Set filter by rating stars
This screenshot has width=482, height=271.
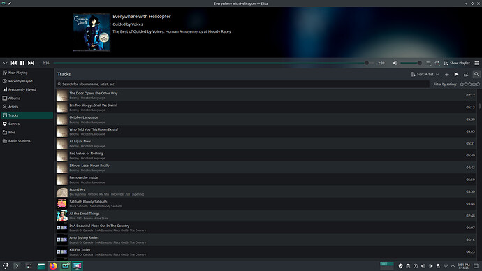[469, 84]
